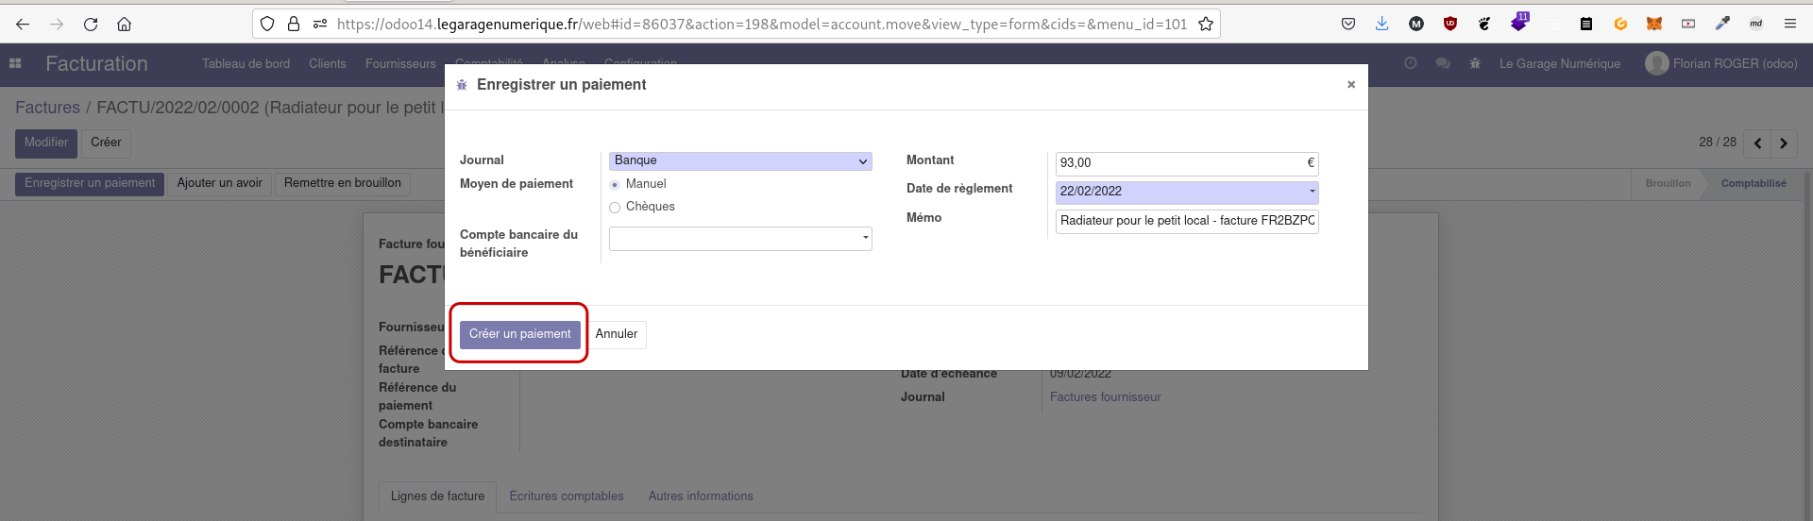Expand the Compte bancaire du bénéficiaire dropdown

coord(865,238)
